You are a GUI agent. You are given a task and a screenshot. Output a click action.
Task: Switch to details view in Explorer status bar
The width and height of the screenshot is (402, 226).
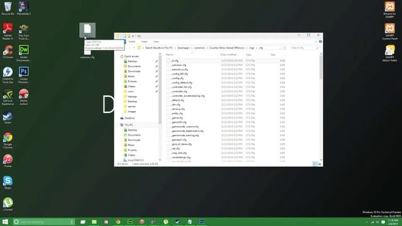[315, 164]
